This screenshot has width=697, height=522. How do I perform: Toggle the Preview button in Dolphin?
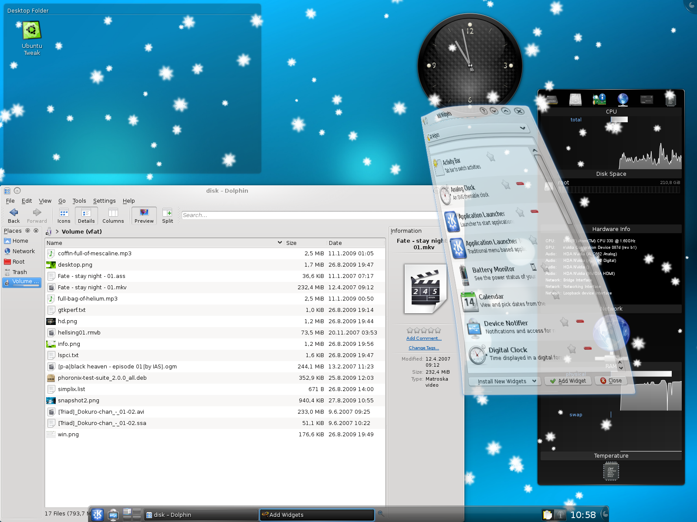[x=144, y=215]
